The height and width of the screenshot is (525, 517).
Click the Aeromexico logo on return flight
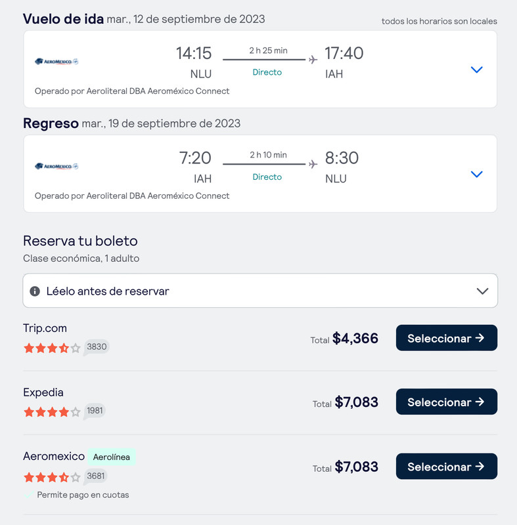coord(56,166)
